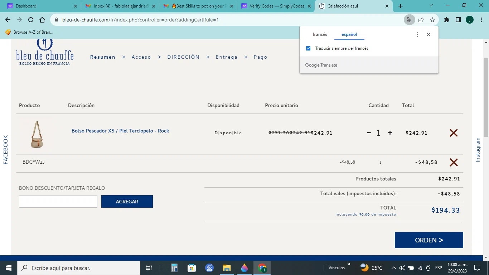Open File Explorer from the taskbar
The height and width of the screenshot is (275, 489).
227,268
